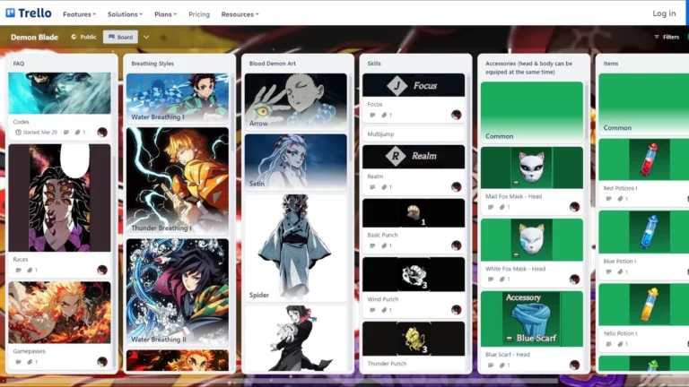Select the Board view tab
This screenshot has height=387, width=689.
119,37
